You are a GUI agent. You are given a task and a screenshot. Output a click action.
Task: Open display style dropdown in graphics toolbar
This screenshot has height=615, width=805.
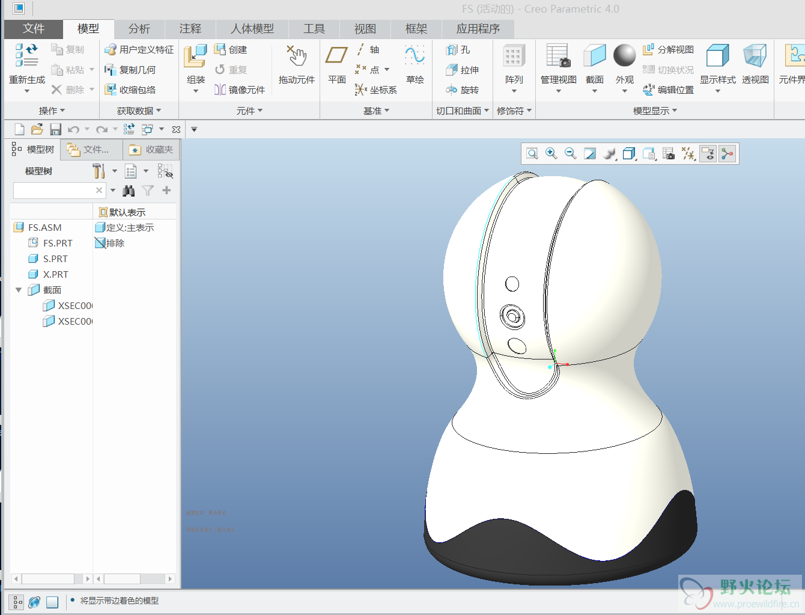(x=629, y=154)
